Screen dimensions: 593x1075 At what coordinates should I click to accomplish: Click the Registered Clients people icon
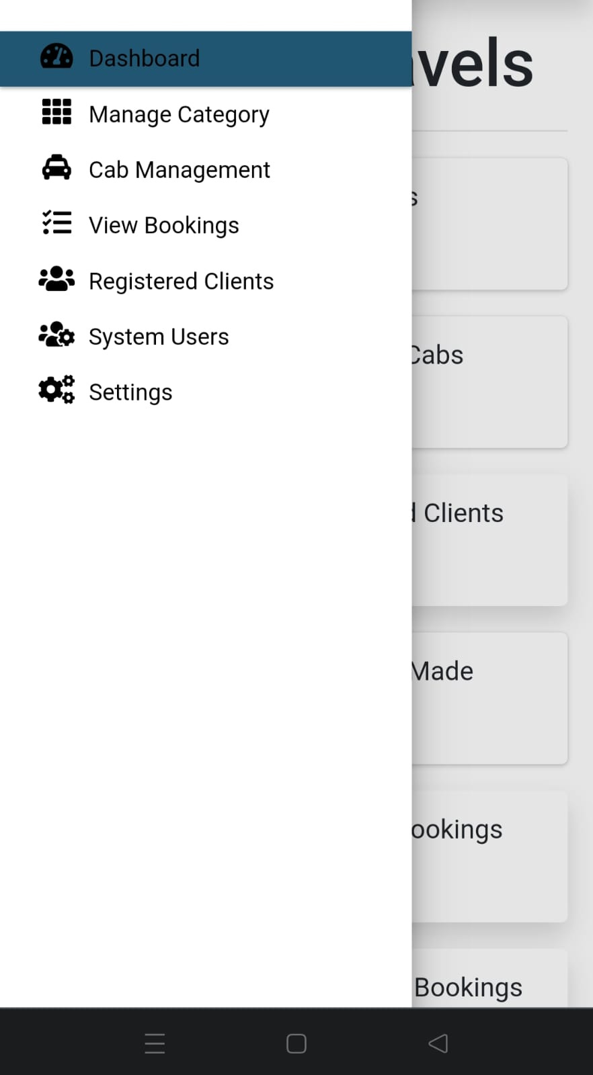(x=56, y=279)
